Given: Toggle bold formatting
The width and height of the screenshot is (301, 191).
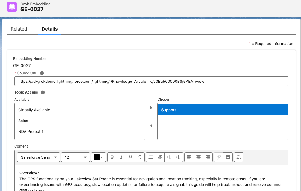Looking at the screenshot, I should coord(112,157).
